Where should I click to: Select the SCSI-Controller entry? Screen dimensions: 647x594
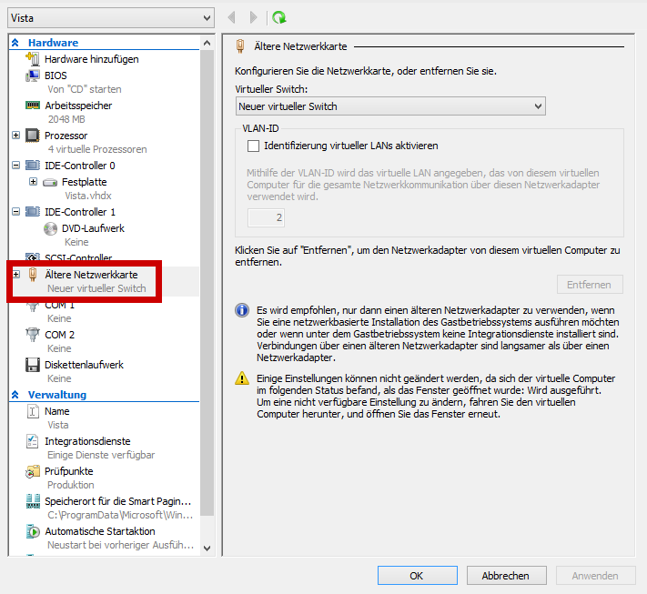(78, 258)
